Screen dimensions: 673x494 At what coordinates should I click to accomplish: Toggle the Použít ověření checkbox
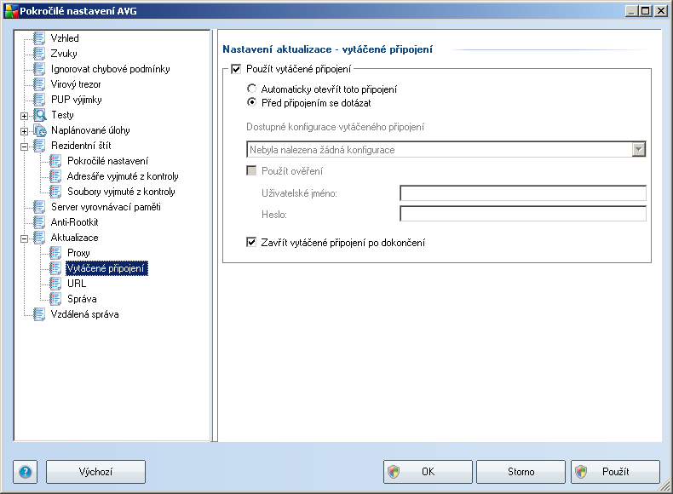251,171
